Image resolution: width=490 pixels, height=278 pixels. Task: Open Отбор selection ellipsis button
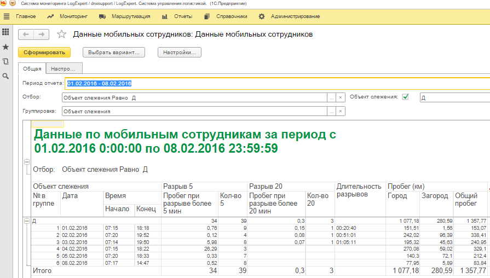(x=332, y=98)
